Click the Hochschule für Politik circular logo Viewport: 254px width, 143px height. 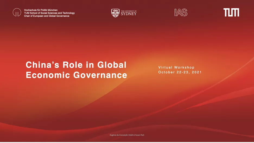click(17, 12)
